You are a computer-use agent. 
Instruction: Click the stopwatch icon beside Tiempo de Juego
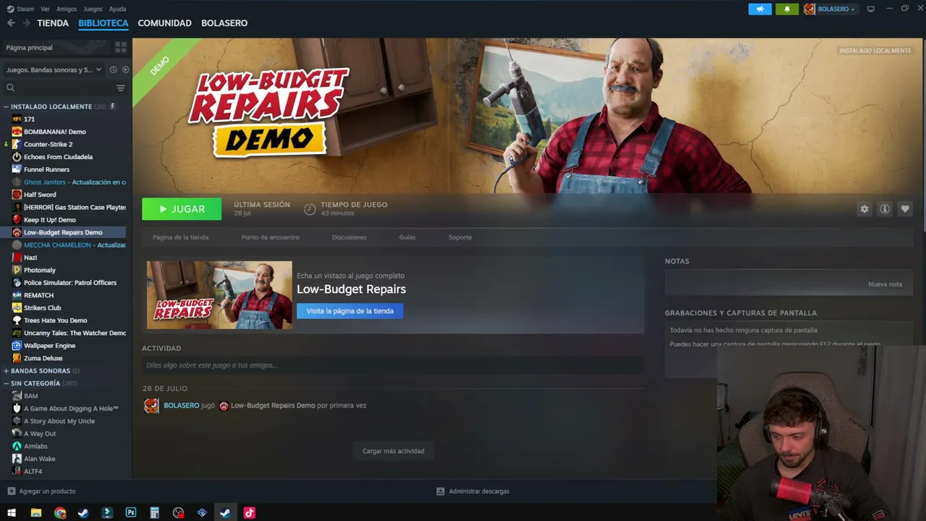[x=310, y=209]
